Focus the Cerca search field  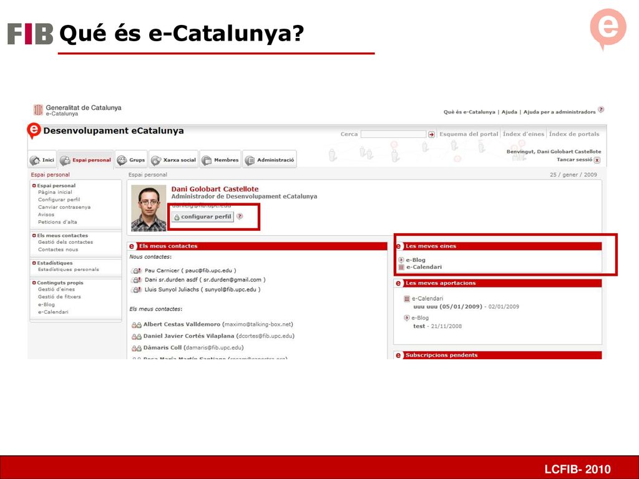(x=393, y=134)
